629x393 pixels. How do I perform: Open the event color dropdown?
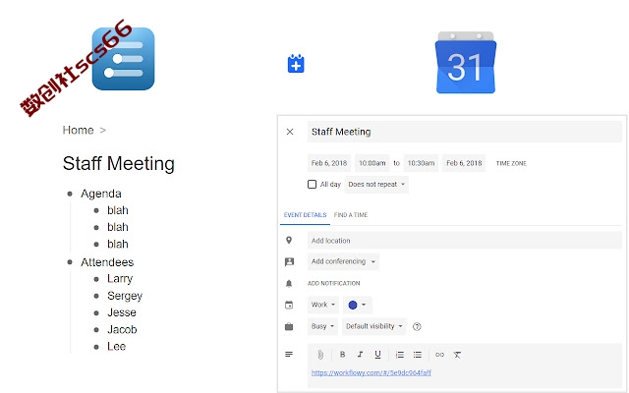(357, 305)
